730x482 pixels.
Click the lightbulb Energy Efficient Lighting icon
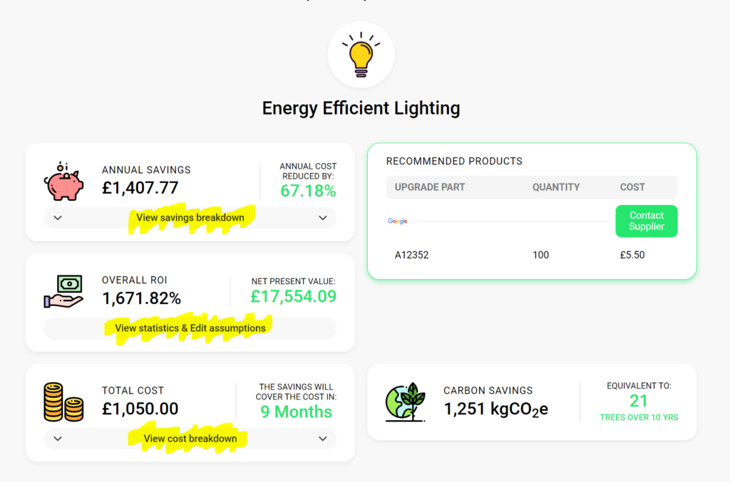(361, 54)
